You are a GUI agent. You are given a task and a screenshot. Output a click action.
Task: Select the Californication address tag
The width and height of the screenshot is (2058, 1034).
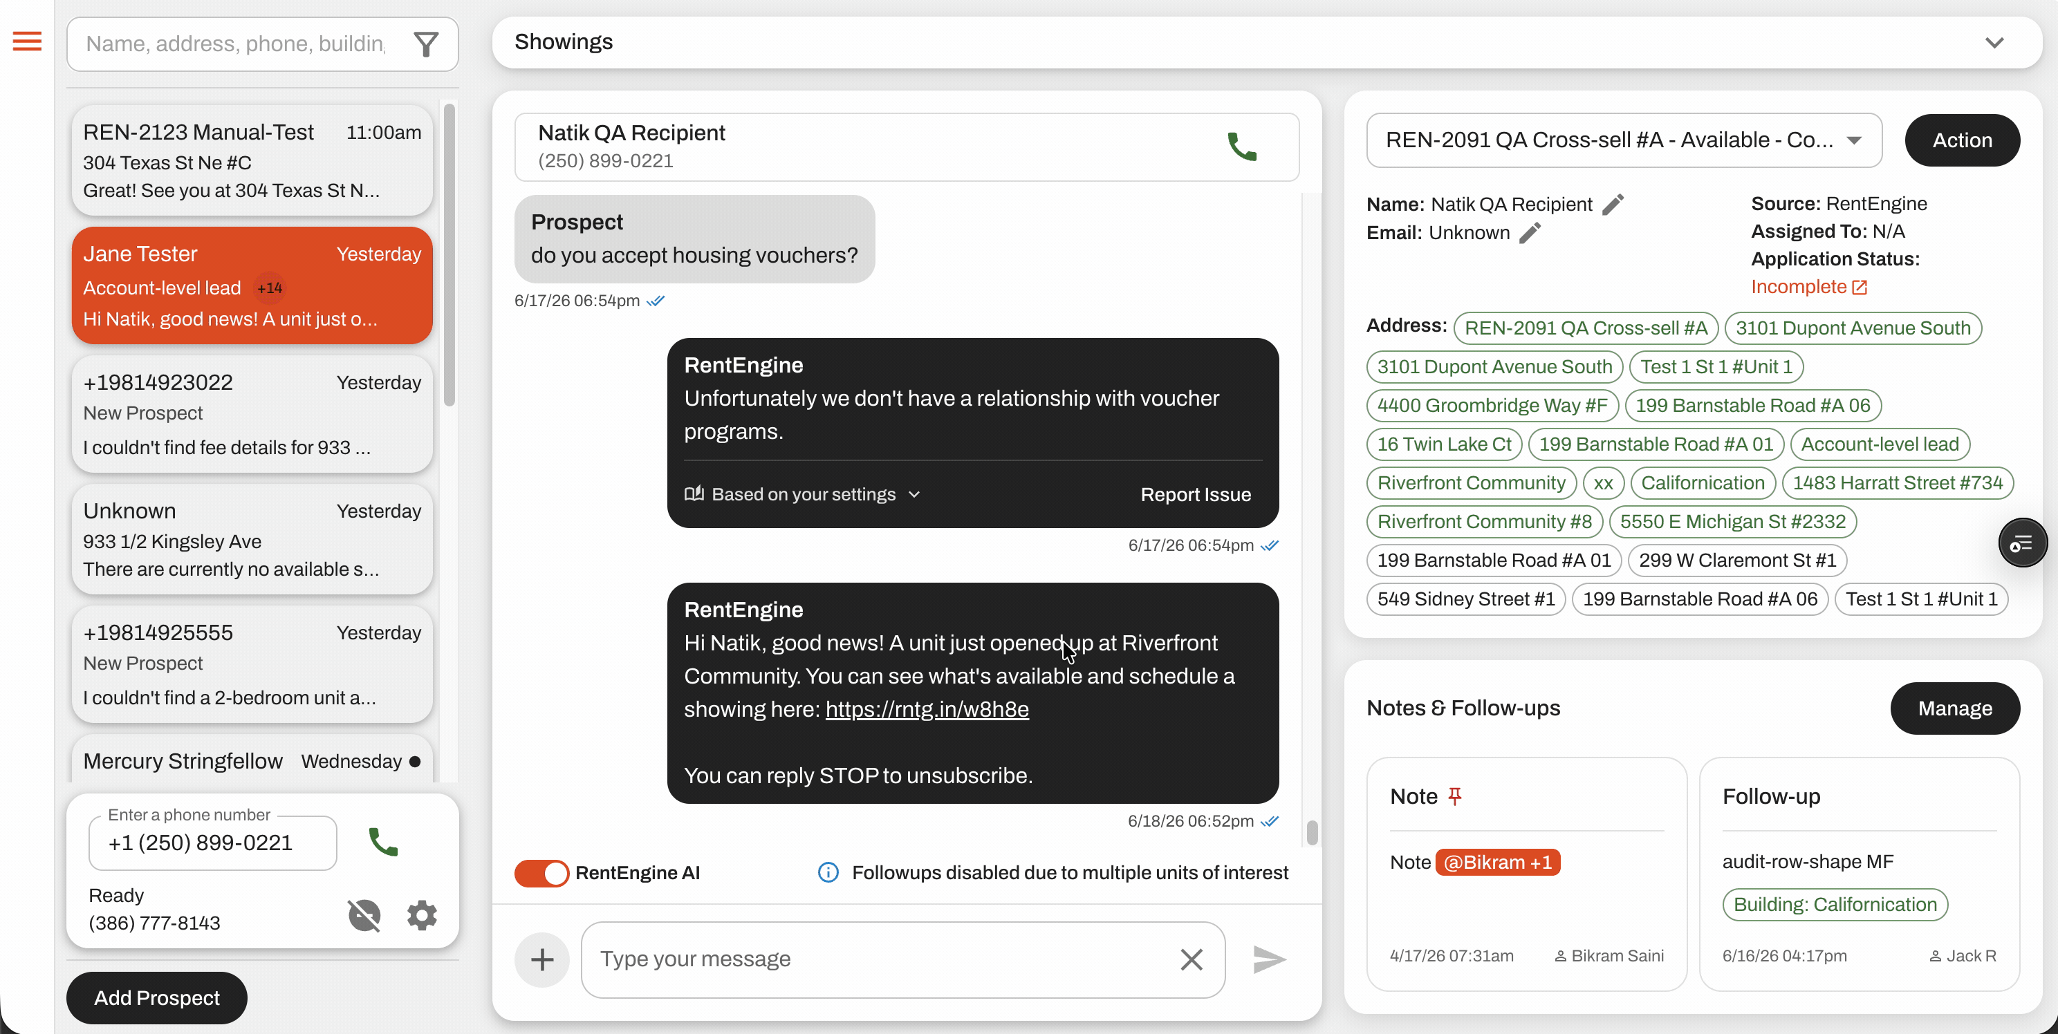click(x=1703, y=483)
